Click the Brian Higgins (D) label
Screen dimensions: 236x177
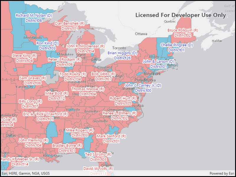[x=122, y=53]
